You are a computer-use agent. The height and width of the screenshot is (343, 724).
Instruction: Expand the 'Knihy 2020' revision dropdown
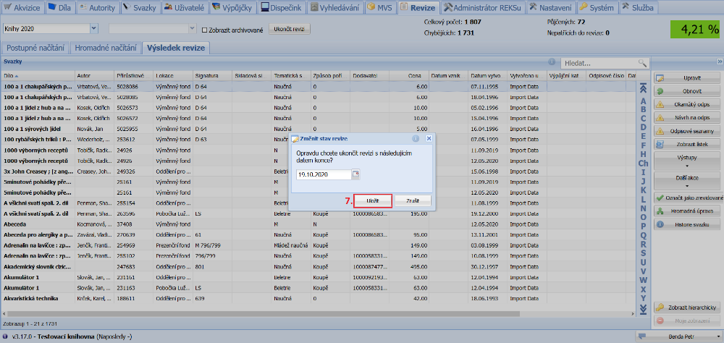click(95, 29)
